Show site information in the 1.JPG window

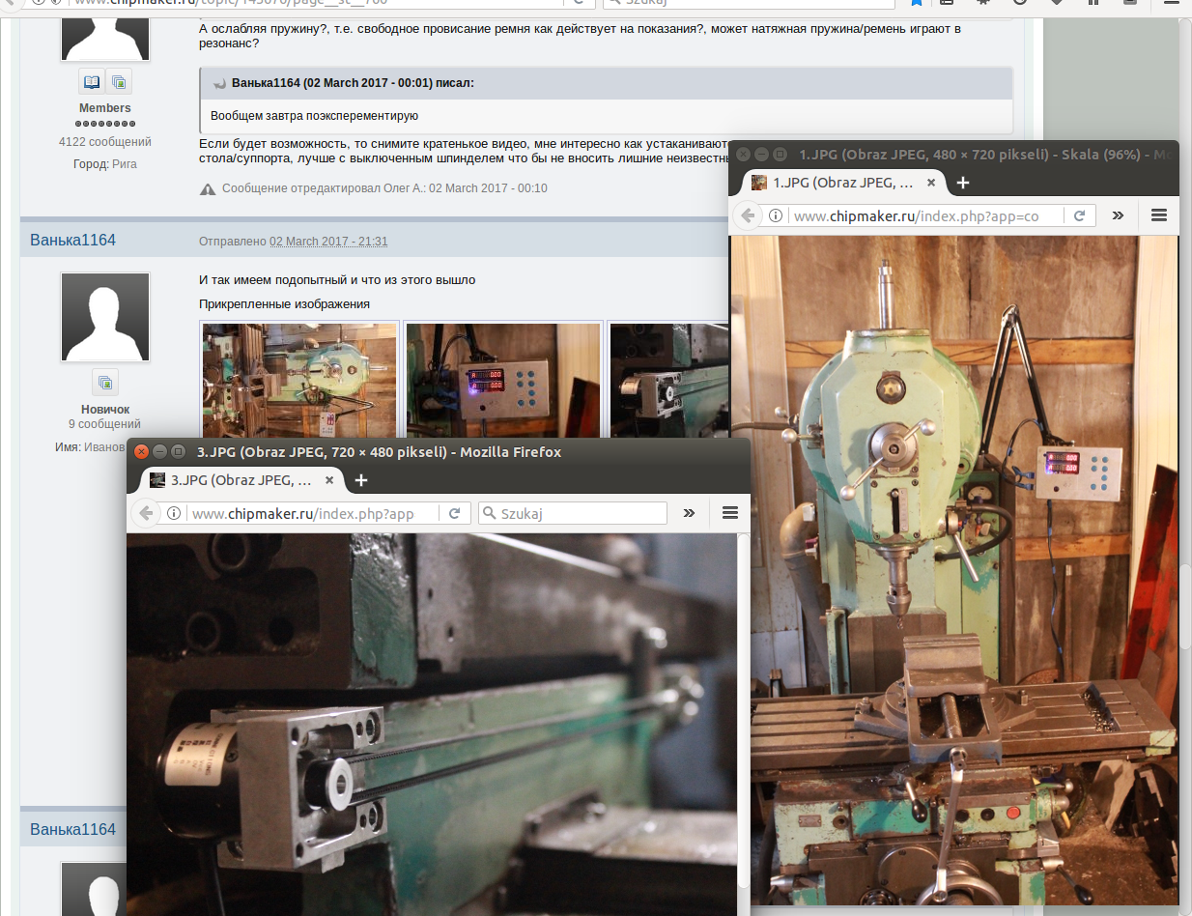[776, 215]
